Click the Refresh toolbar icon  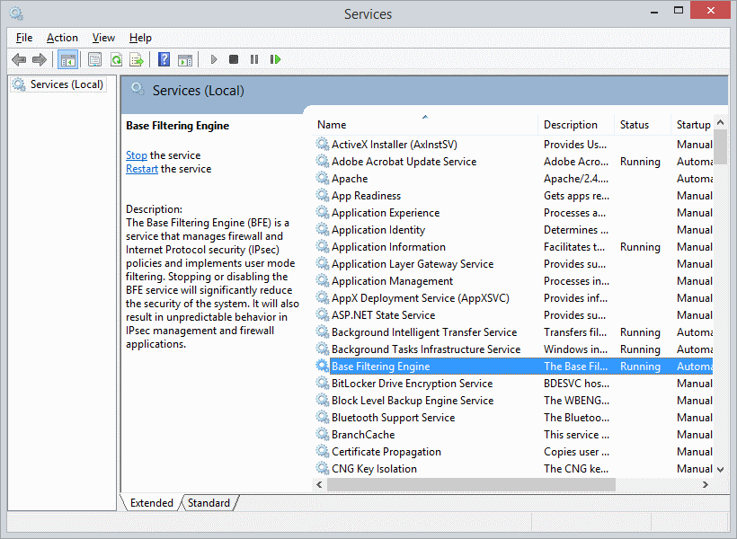[x=116, y=59]
